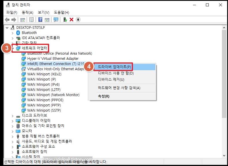This screenshot has height=166, width=228.
Task: Click the update driver toolbar icon with green arrow
Action: tap(65, 20)
